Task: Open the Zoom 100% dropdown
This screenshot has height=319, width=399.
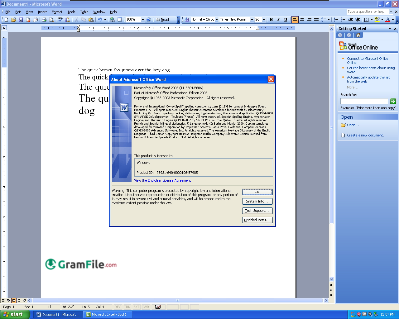Action: (143, 20)
